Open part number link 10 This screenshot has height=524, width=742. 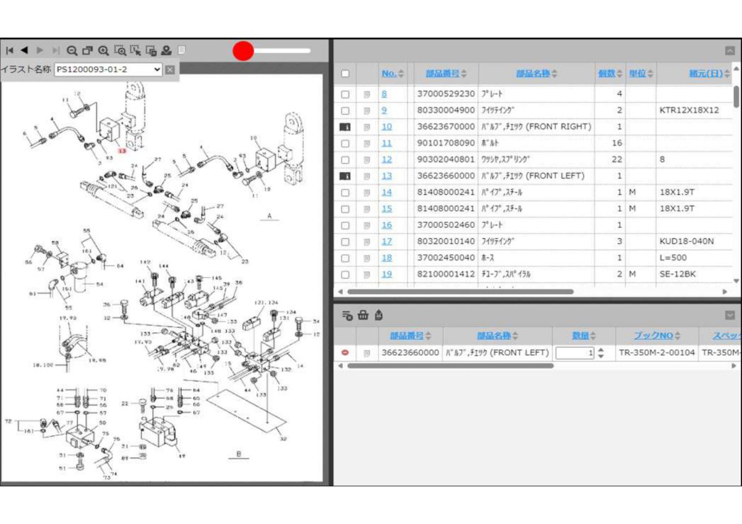(x=386, y=127)
